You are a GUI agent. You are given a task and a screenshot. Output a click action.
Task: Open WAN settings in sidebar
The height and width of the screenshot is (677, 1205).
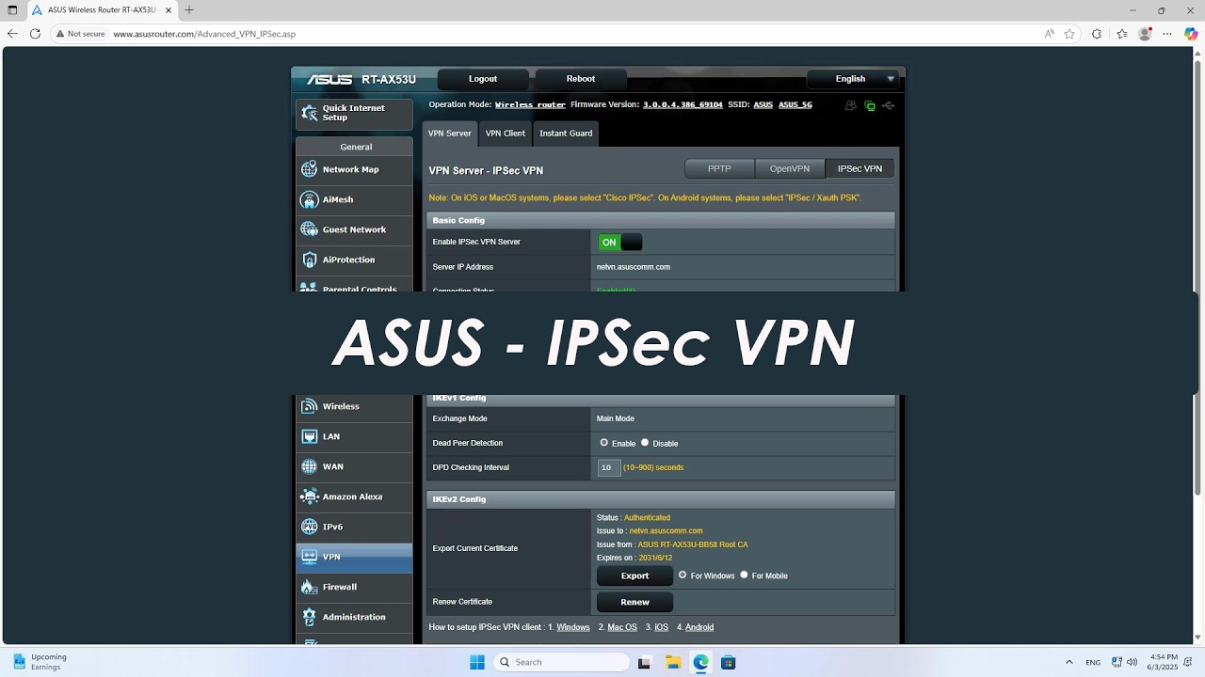click(354, 466)
